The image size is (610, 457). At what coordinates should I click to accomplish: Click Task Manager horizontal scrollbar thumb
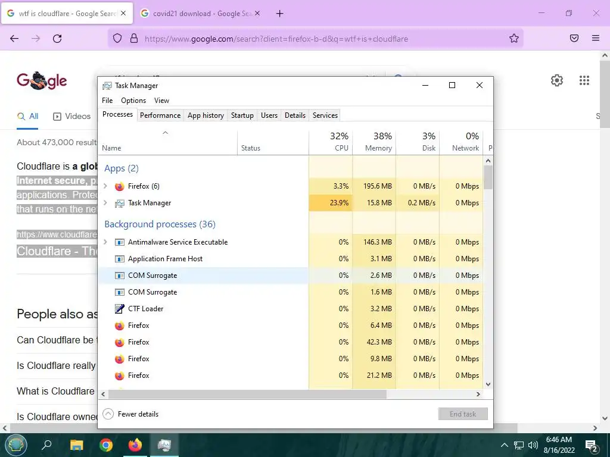[247, 394]
